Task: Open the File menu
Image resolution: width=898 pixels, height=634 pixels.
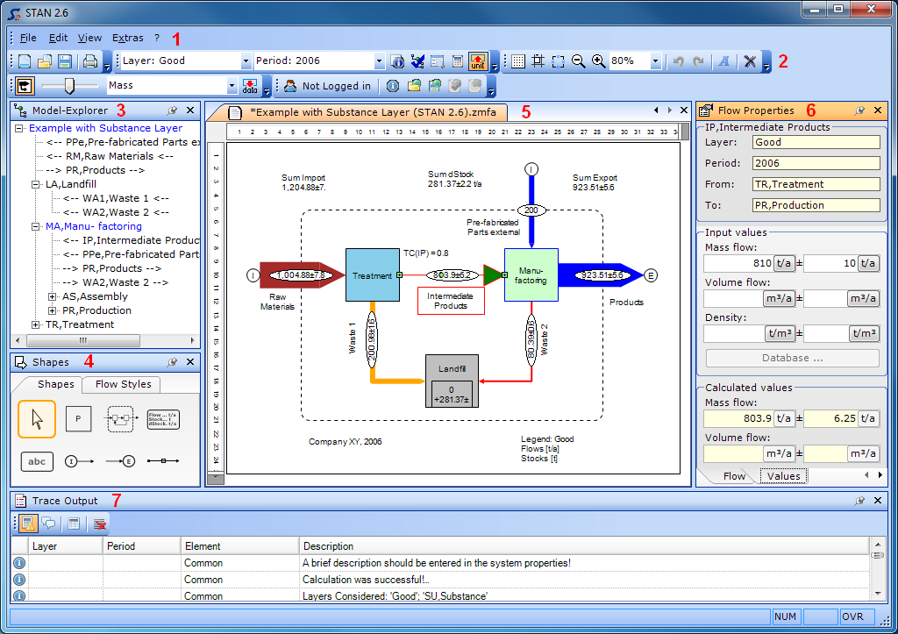Action: point(28,38)
